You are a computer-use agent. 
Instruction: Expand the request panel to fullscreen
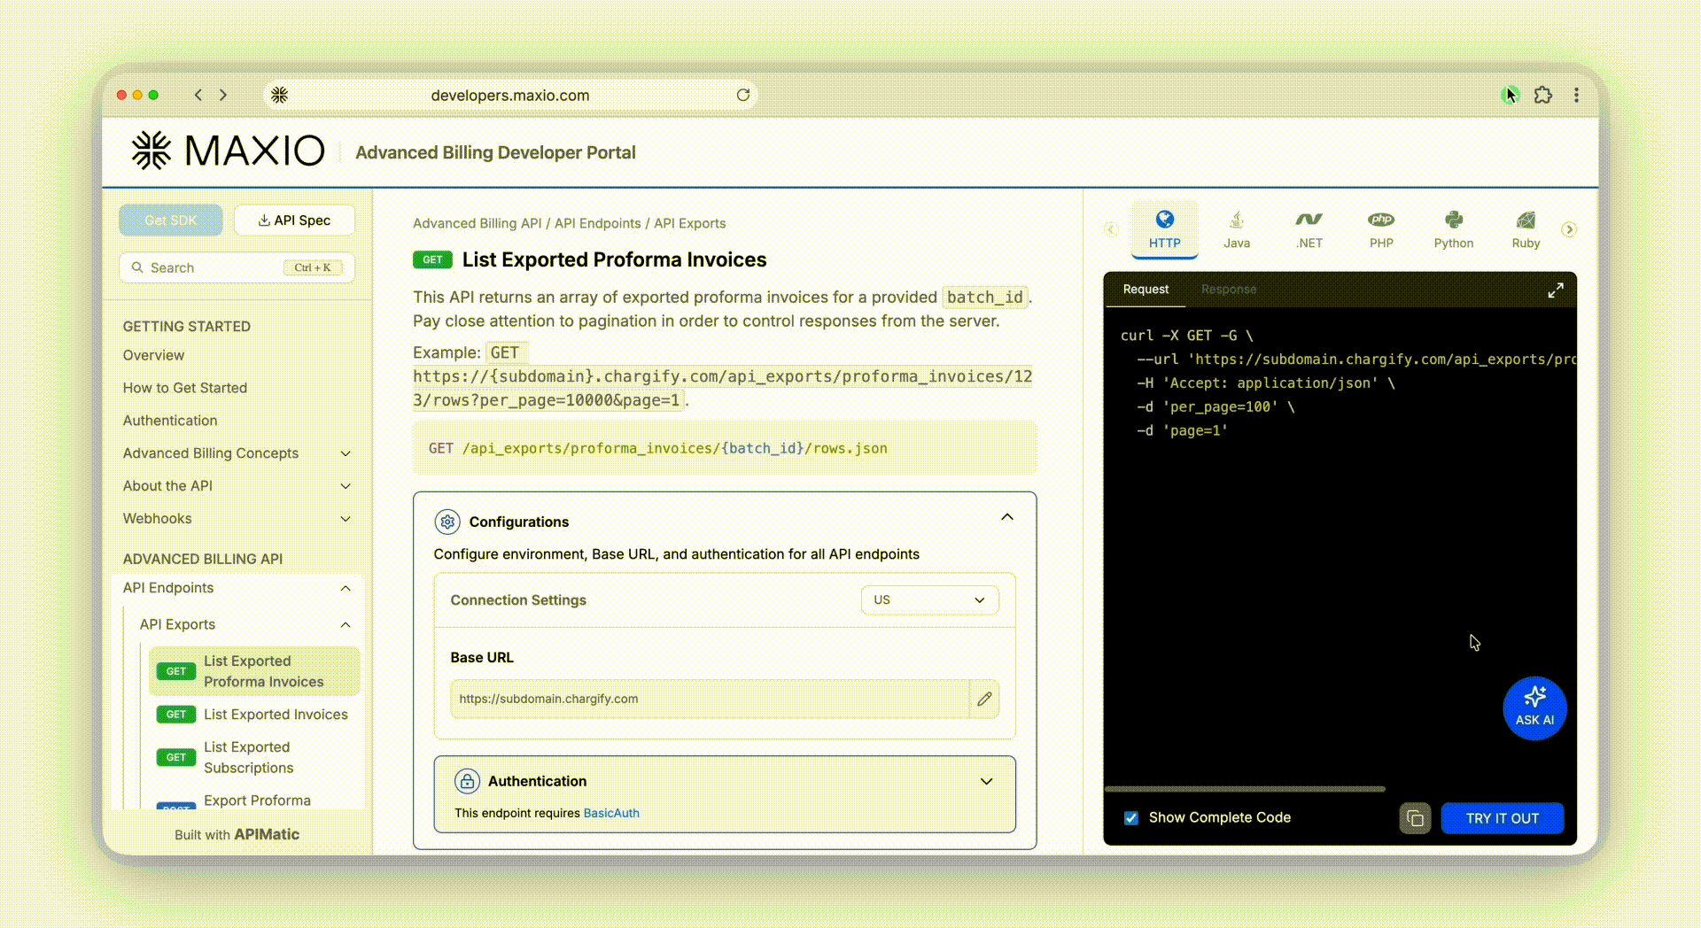[1556, 290]
